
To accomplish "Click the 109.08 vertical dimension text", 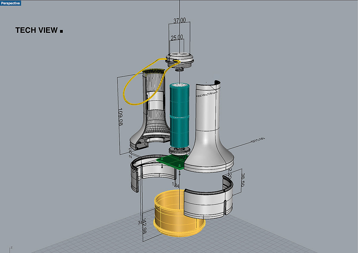I will point(121,116).
